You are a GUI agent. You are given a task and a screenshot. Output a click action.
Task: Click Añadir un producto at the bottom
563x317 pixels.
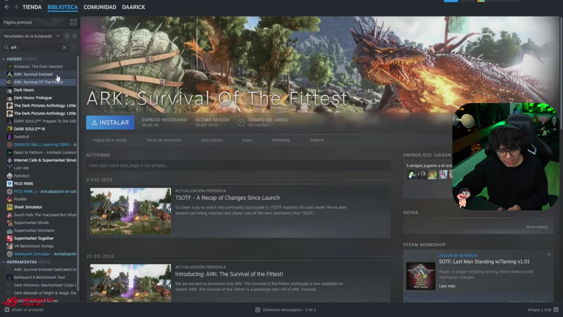tap(27, 310)
